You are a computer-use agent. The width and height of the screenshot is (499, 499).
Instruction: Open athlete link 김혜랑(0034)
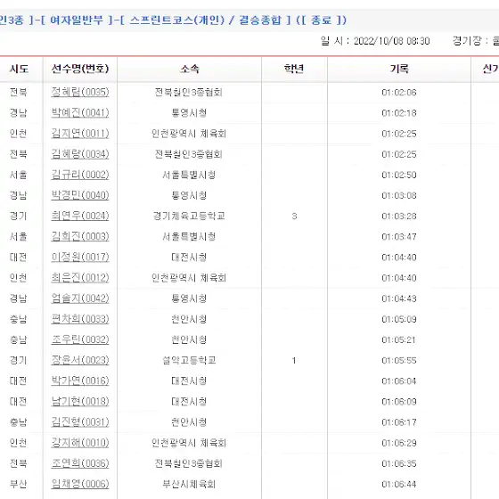[80, 154]
